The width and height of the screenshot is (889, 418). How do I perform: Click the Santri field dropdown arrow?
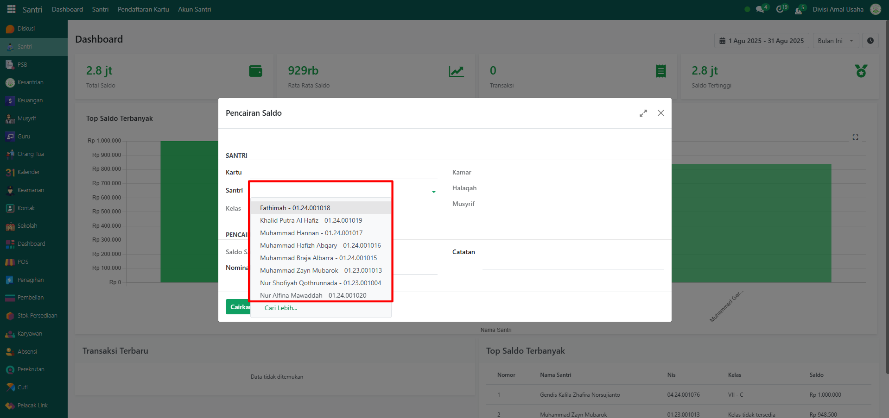tap(433, 192)
